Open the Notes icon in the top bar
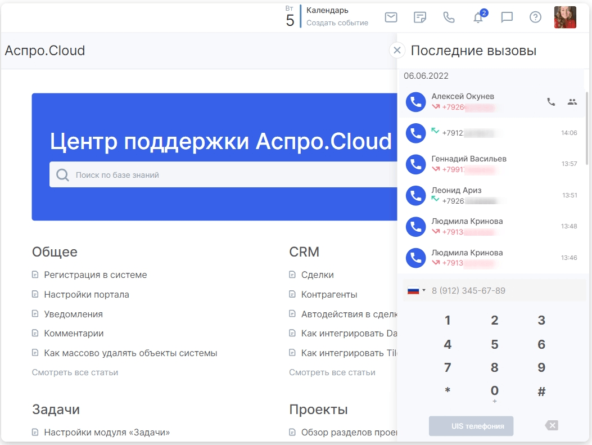The image size is (592, 445). [419, 17]
